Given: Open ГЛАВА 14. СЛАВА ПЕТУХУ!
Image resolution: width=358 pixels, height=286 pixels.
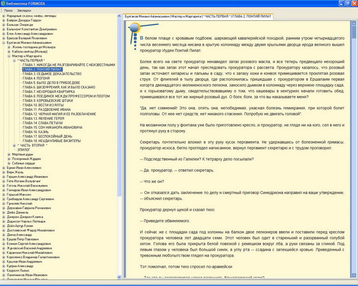Looking at the screenshot, I should tap(43, 123).
